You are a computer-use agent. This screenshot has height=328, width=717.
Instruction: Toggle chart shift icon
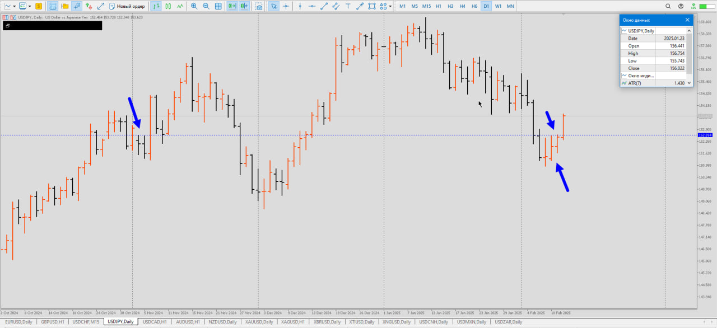click(x=244, y=6)
